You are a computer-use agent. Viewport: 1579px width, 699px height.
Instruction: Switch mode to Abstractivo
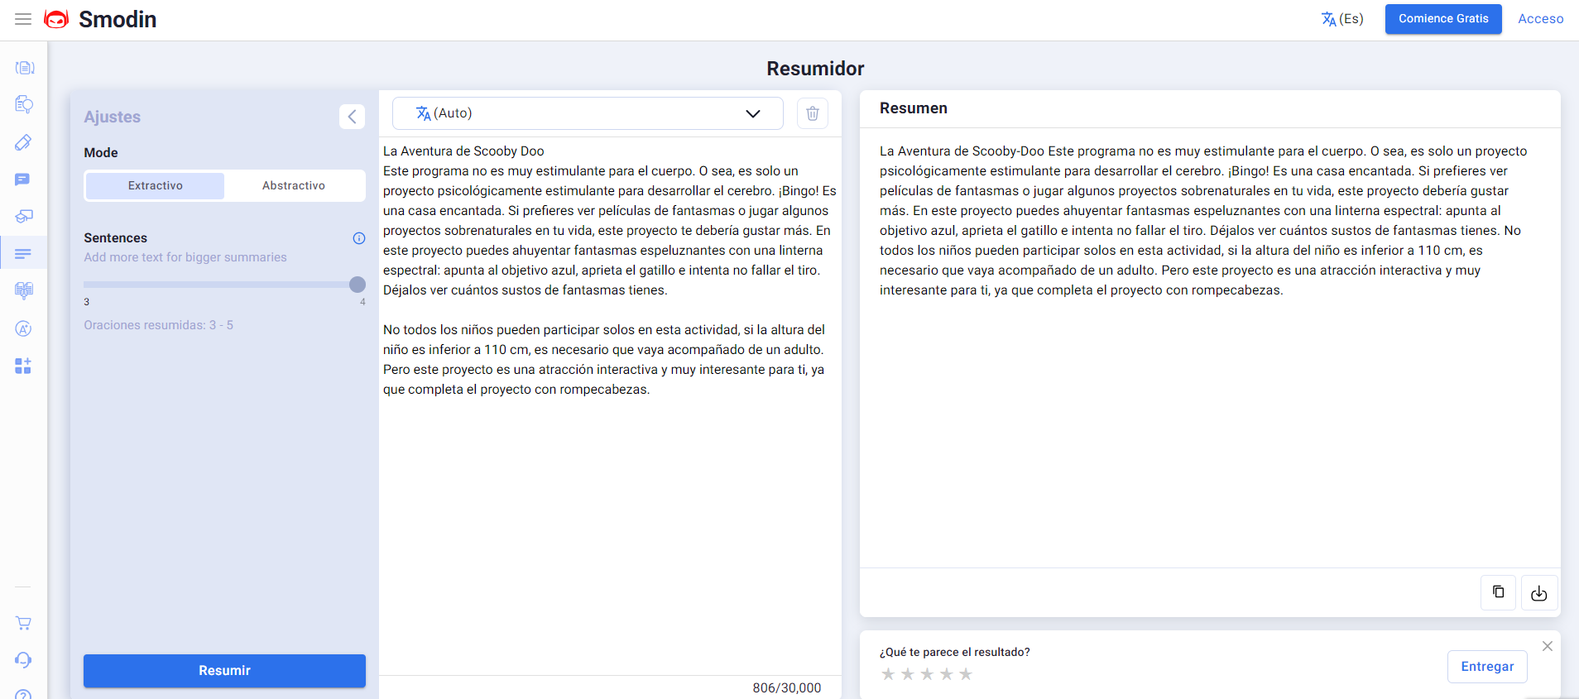tap(294, 186)
